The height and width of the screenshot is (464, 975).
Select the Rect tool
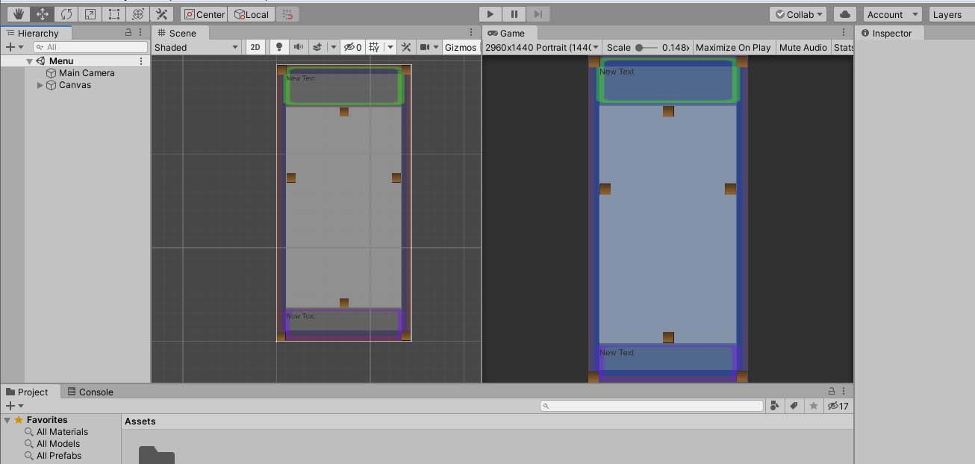113,14
